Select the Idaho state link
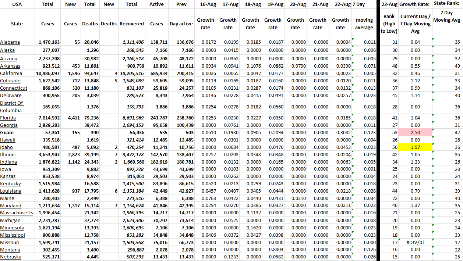Image resolution: width=463 pixels, height=261 pixels. tap(7, 147)
